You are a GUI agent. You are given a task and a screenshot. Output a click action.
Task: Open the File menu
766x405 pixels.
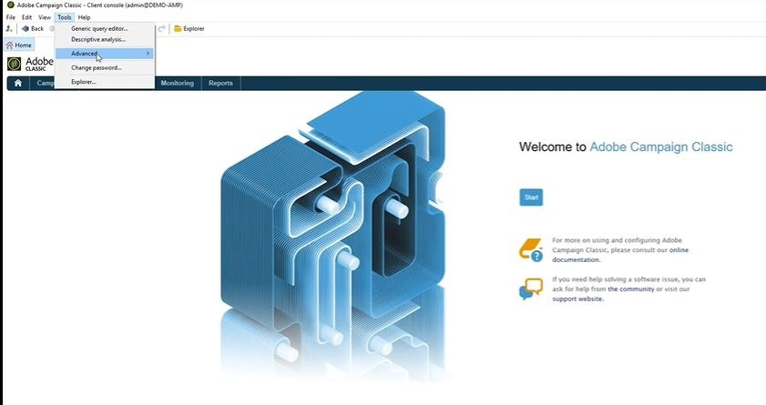tap(10, 17)
